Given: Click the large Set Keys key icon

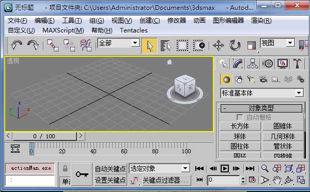Looking at the screenshot, I should point(82,174).
